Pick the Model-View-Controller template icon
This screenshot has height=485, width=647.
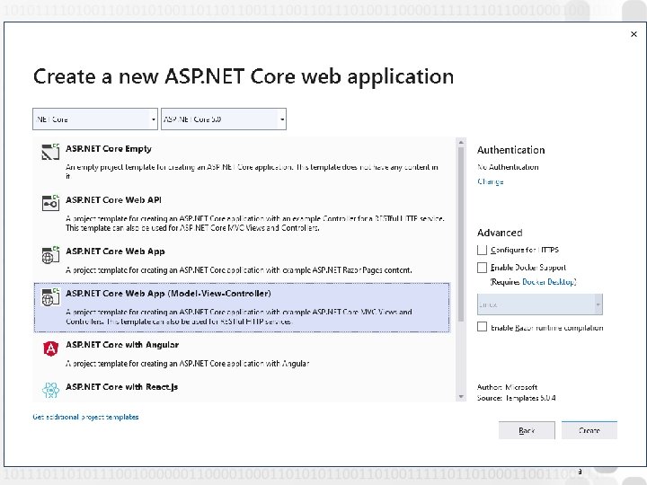(x=50, y=297)
